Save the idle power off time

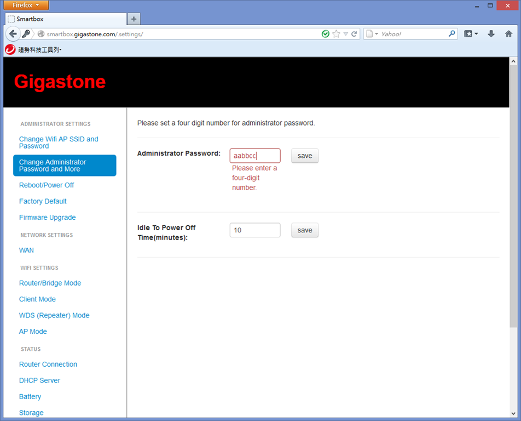pyautogui.click(x=305, y=230)
